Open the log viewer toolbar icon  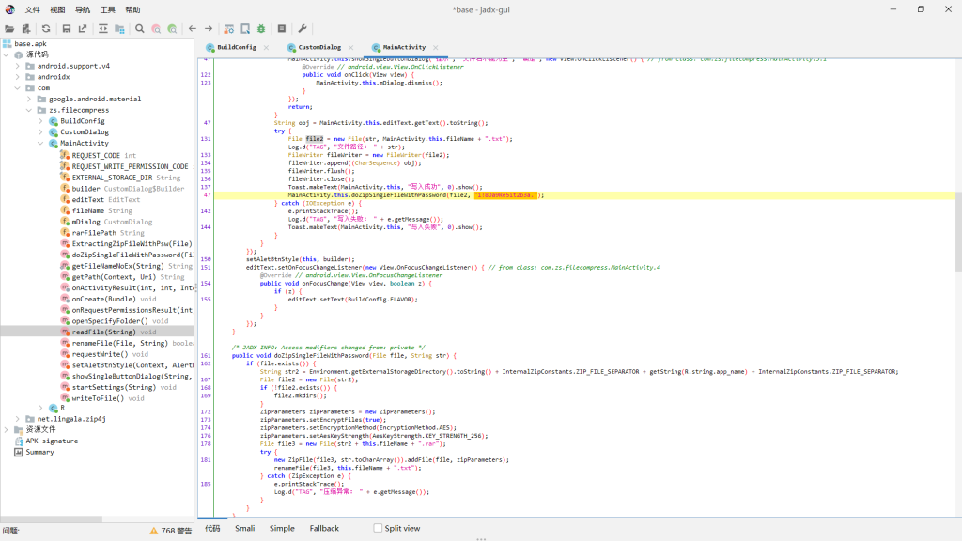click(282, 29)
